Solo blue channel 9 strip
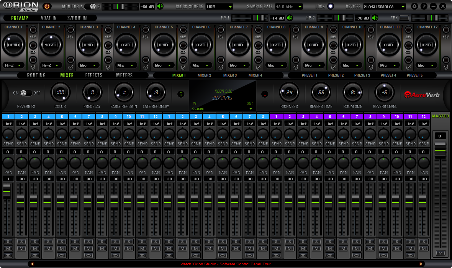The width and height of the screenshot is (452, 268). 115,242
